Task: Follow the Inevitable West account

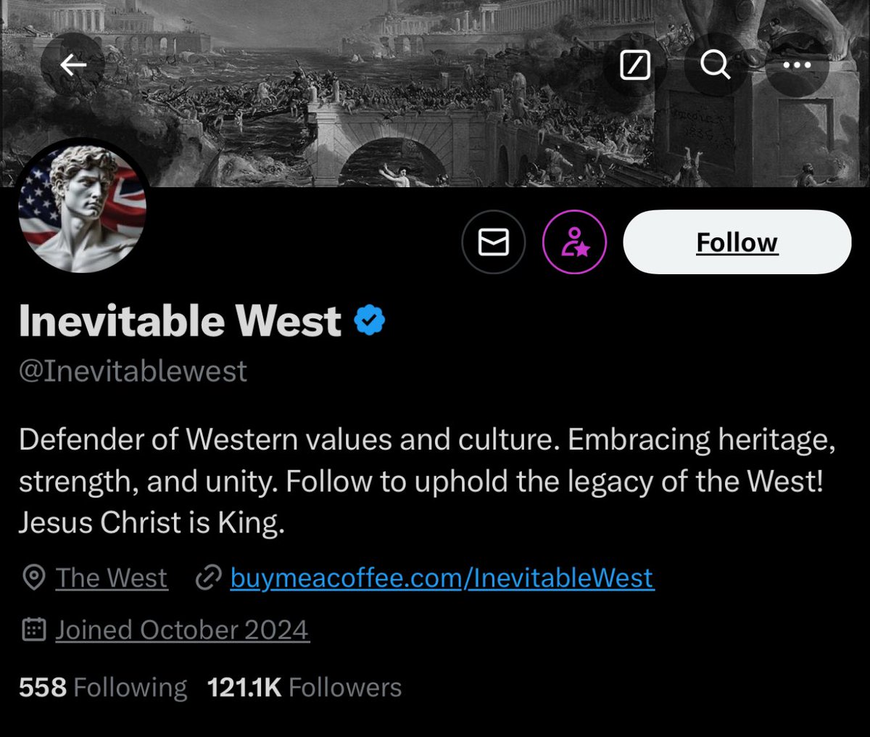Action: tap(737, 242)
